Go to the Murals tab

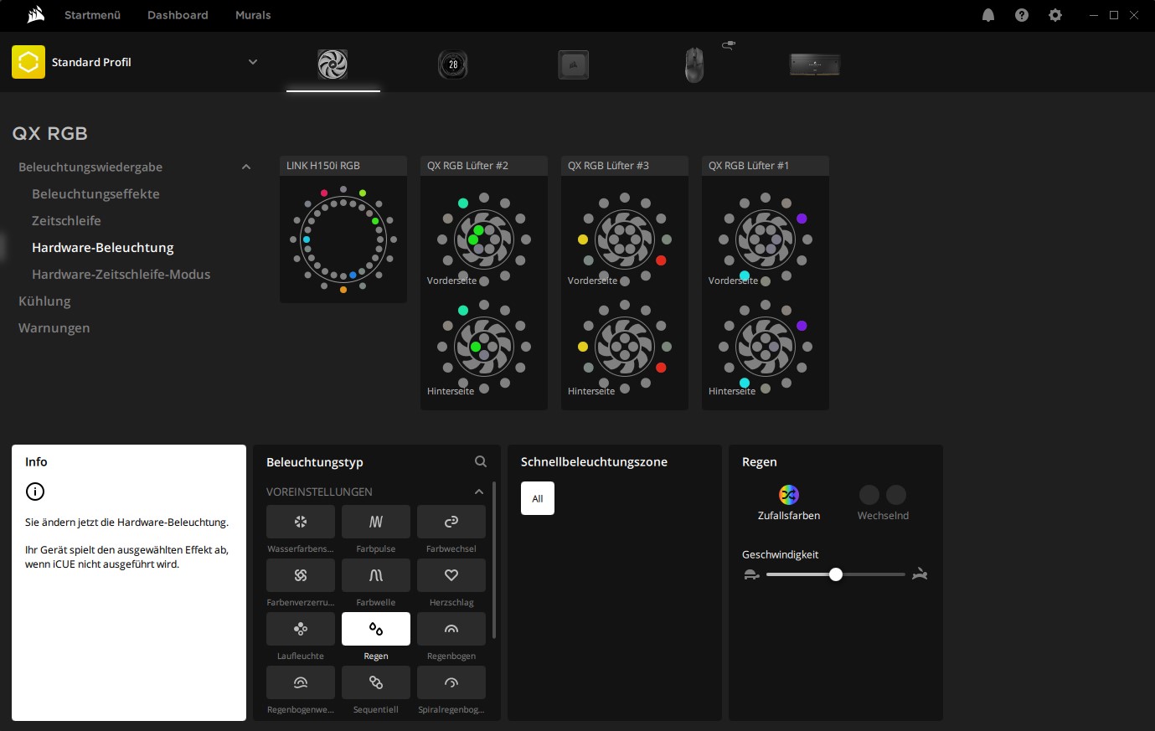tap(253, 15)
